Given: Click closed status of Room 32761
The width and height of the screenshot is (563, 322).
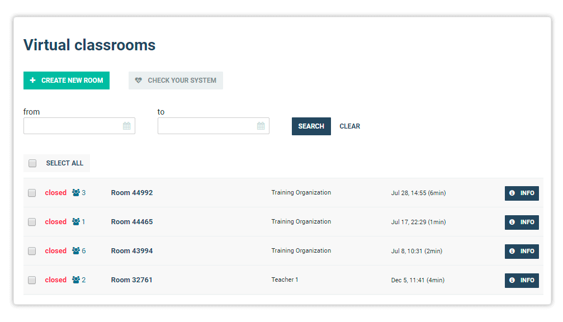Looking at the screenshot, I should (56, 280).
